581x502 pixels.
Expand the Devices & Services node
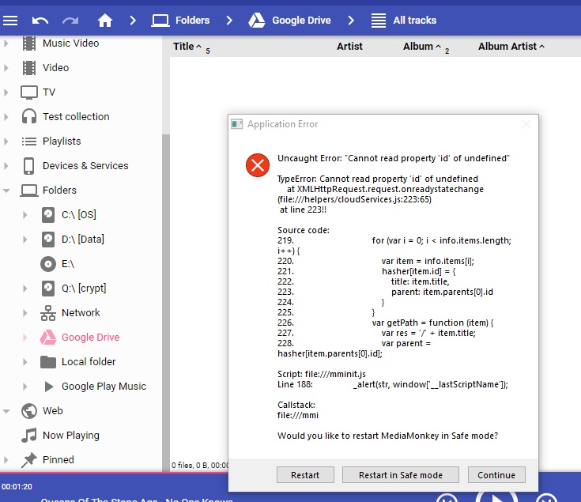[x=6, y=166]
